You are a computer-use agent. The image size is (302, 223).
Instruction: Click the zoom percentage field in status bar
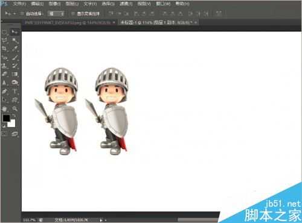tap(30, 220)
